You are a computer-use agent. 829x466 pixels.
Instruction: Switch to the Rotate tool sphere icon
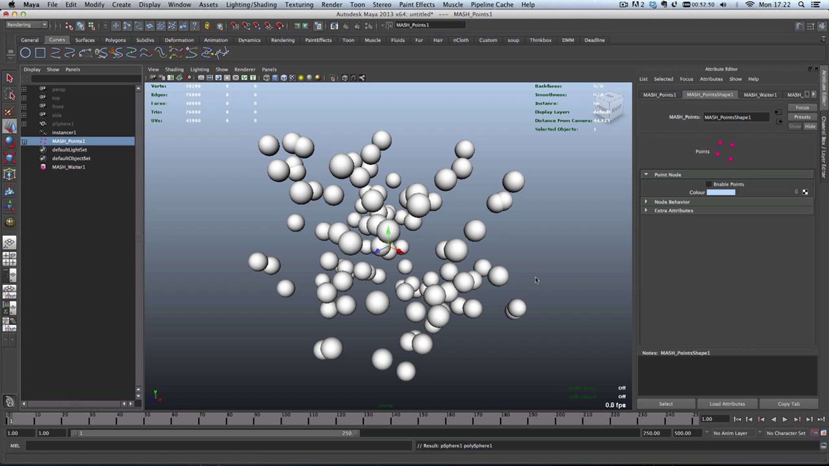(x=10, y=142)
